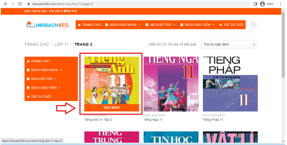Viewport: 287px width, 145px height.
Task: Click the ĐỌC NGAY button
Action: point(112,107)
